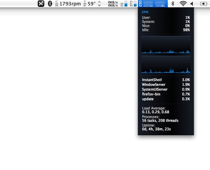Select the Idle: 98% row
This screenshot has height=170, width=210.
point(166,30)
